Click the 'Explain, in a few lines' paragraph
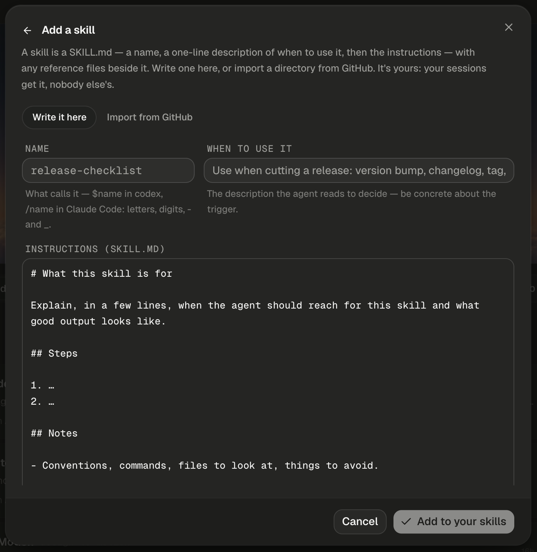The height and width of the screenshot is (552, 537). pos(255,313)
